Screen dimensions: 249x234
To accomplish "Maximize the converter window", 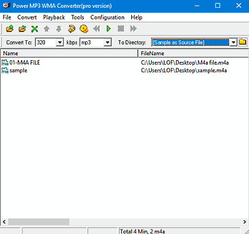I will [217, 6].
